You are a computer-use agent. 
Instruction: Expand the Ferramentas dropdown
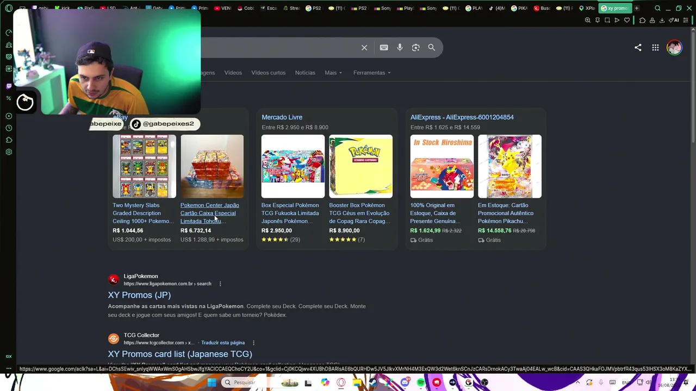pos(371,73)
